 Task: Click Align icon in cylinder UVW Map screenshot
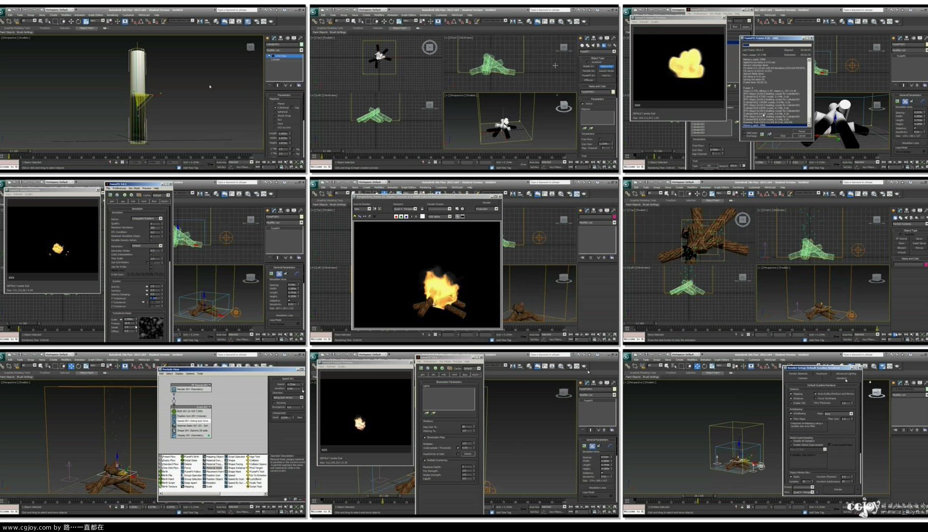(x=207, y=21)
